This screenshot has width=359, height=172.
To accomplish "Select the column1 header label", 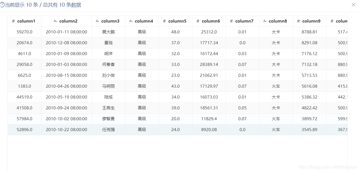I will click(x=26, y=21).
